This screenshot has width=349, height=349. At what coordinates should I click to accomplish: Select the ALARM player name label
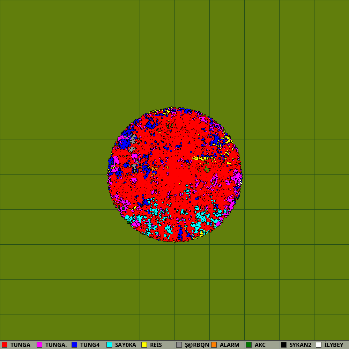[x=230, y=345]
